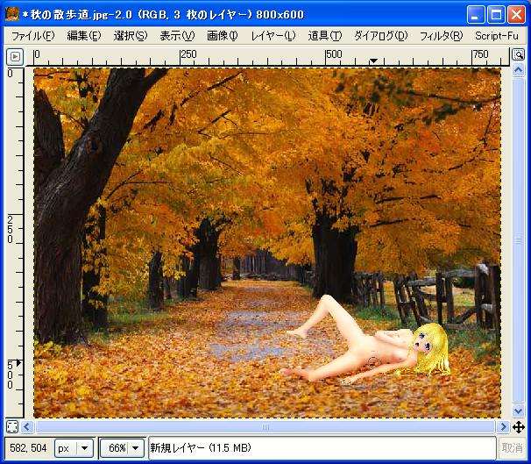Click the image menu arrow button at ruler corner
Image resolution: width=531 pixels, height=464 pixels.
[x=15, y=57]
